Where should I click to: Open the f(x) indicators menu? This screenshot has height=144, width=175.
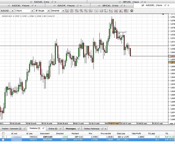(x=111, y=11)
